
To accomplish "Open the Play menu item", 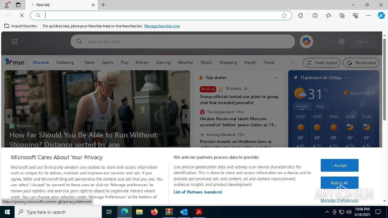I will [125, 62].
